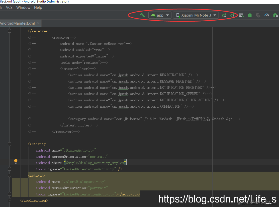
Task: Click the NOTIFICATION_RECEIVED action line
Action: (x=122, y=88)
